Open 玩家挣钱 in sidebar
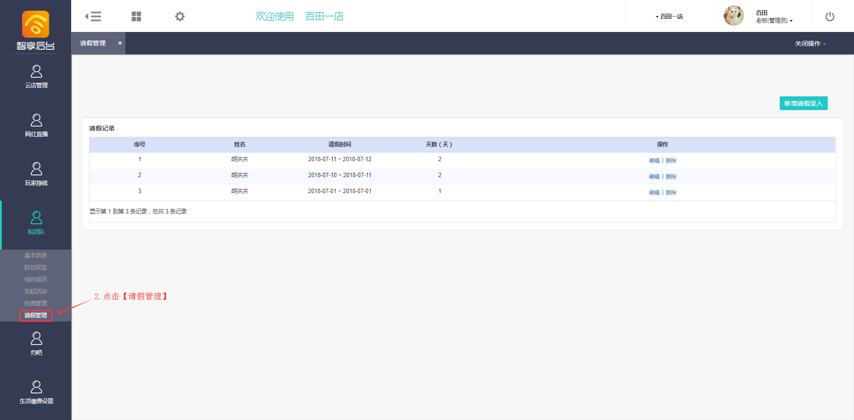854x420 pixels. [x=36, y=174]
